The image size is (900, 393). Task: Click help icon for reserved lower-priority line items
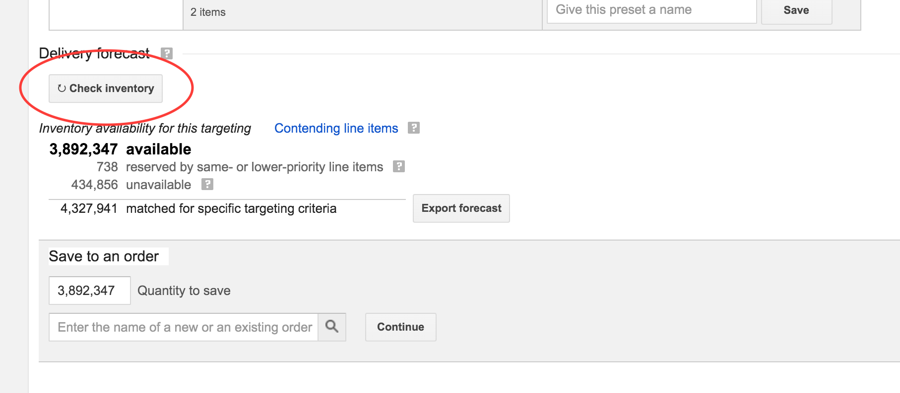click(399, 167)
